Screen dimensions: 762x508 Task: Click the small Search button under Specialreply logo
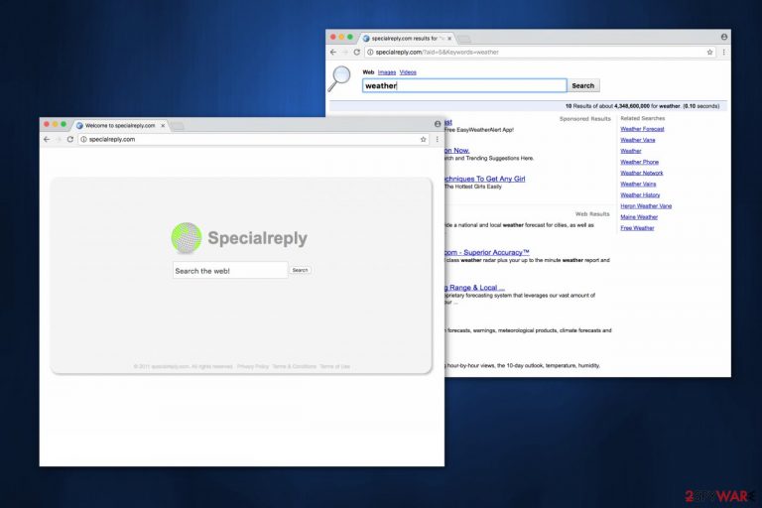[300, 270]
